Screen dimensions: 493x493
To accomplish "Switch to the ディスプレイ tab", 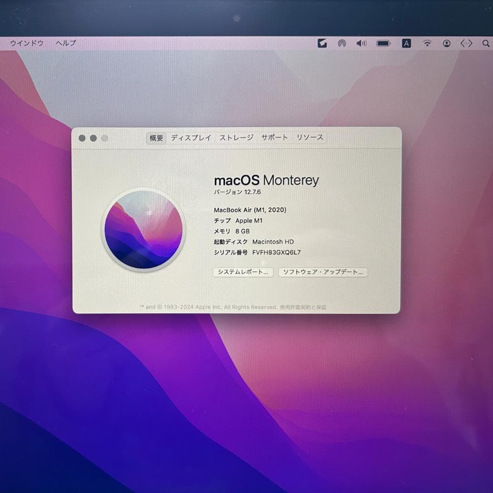I will pos(191,138).
